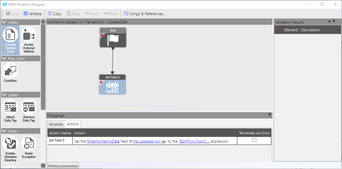Select the Raise Exception icon
Screen dimensions: 342x169
click(29, 143)
